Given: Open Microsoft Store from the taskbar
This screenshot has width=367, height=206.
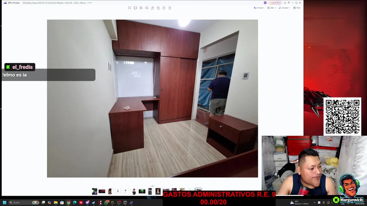Looking at the screenshot, I should [62, 203].
